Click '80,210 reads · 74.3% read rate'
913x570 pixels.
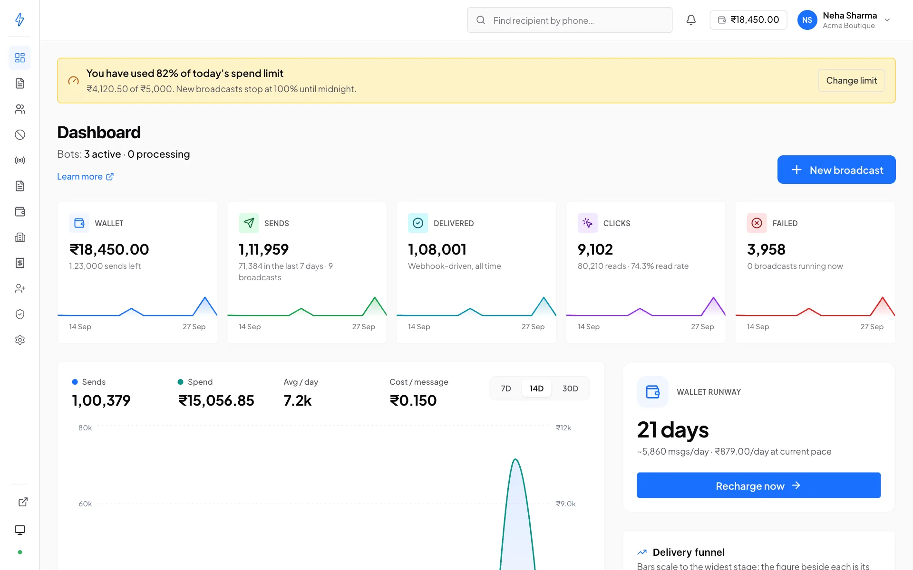click(x=633, y=266)
